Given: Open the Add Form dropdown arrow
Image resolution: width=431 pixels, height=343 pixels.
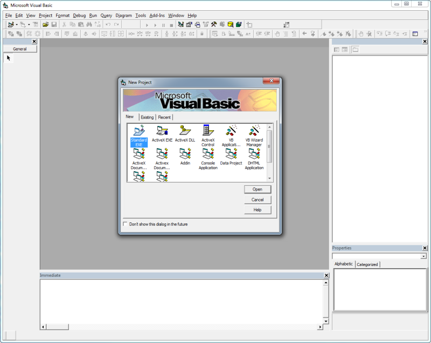Looking at the screenshot, I should pos(30,24).
